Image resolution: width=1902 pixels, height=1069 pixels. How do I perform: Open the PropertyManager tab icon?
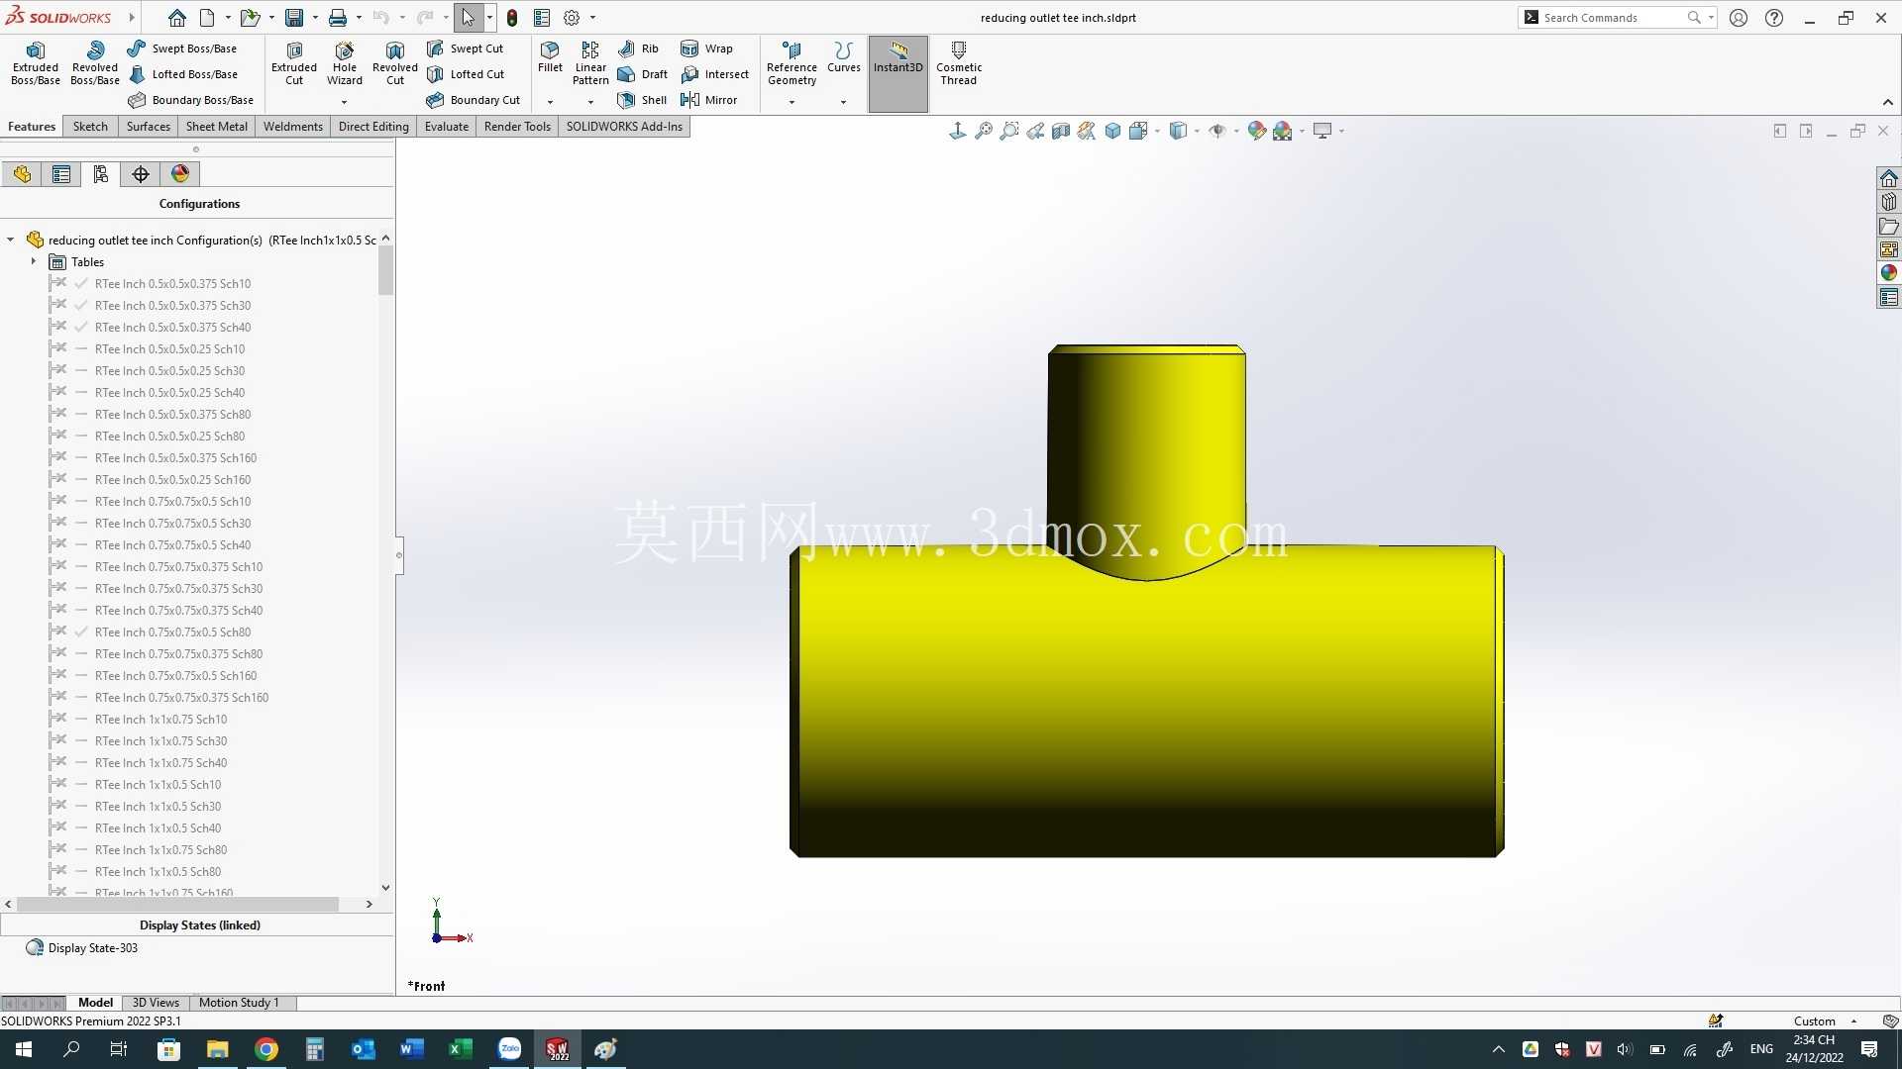click(x=61, y=174)
